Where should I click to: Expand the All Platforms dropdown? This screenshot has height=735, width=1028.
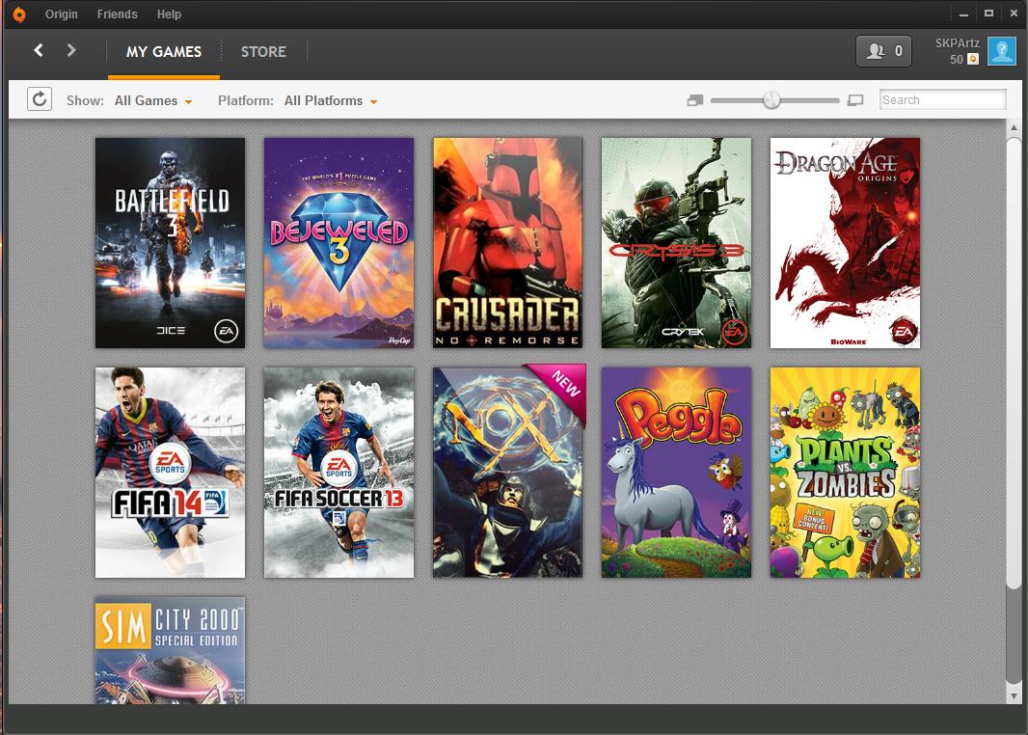[331, 101]
